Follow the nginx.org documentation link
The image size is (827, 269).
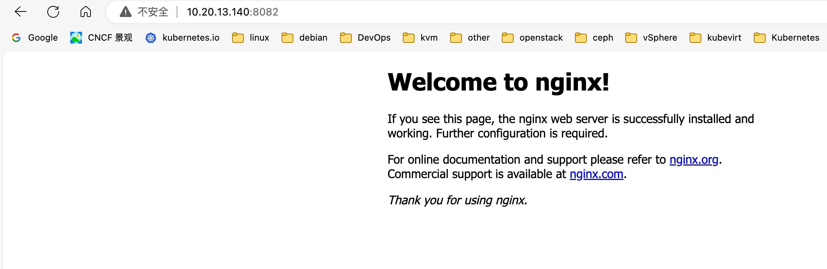(694, 160)
